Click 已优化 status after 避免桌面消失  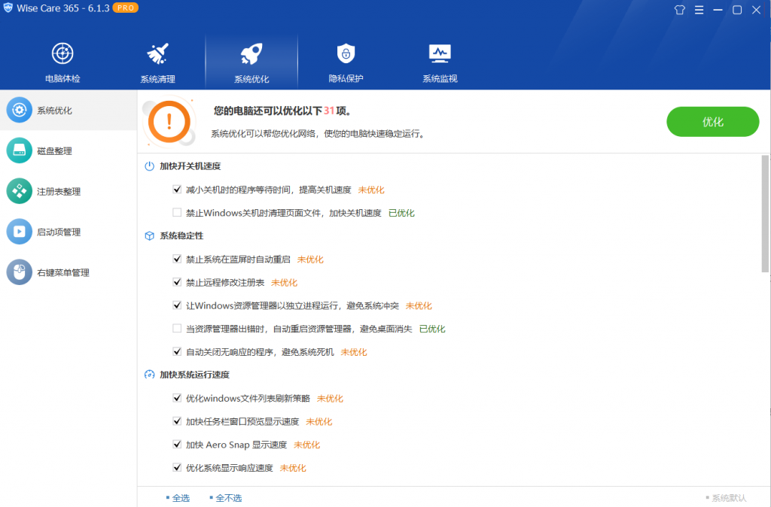tap(432, 329)
